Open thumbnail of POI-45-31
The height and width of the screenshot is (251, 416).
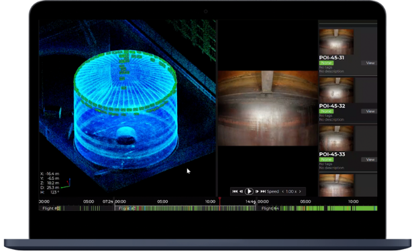(x=336, y=42)
